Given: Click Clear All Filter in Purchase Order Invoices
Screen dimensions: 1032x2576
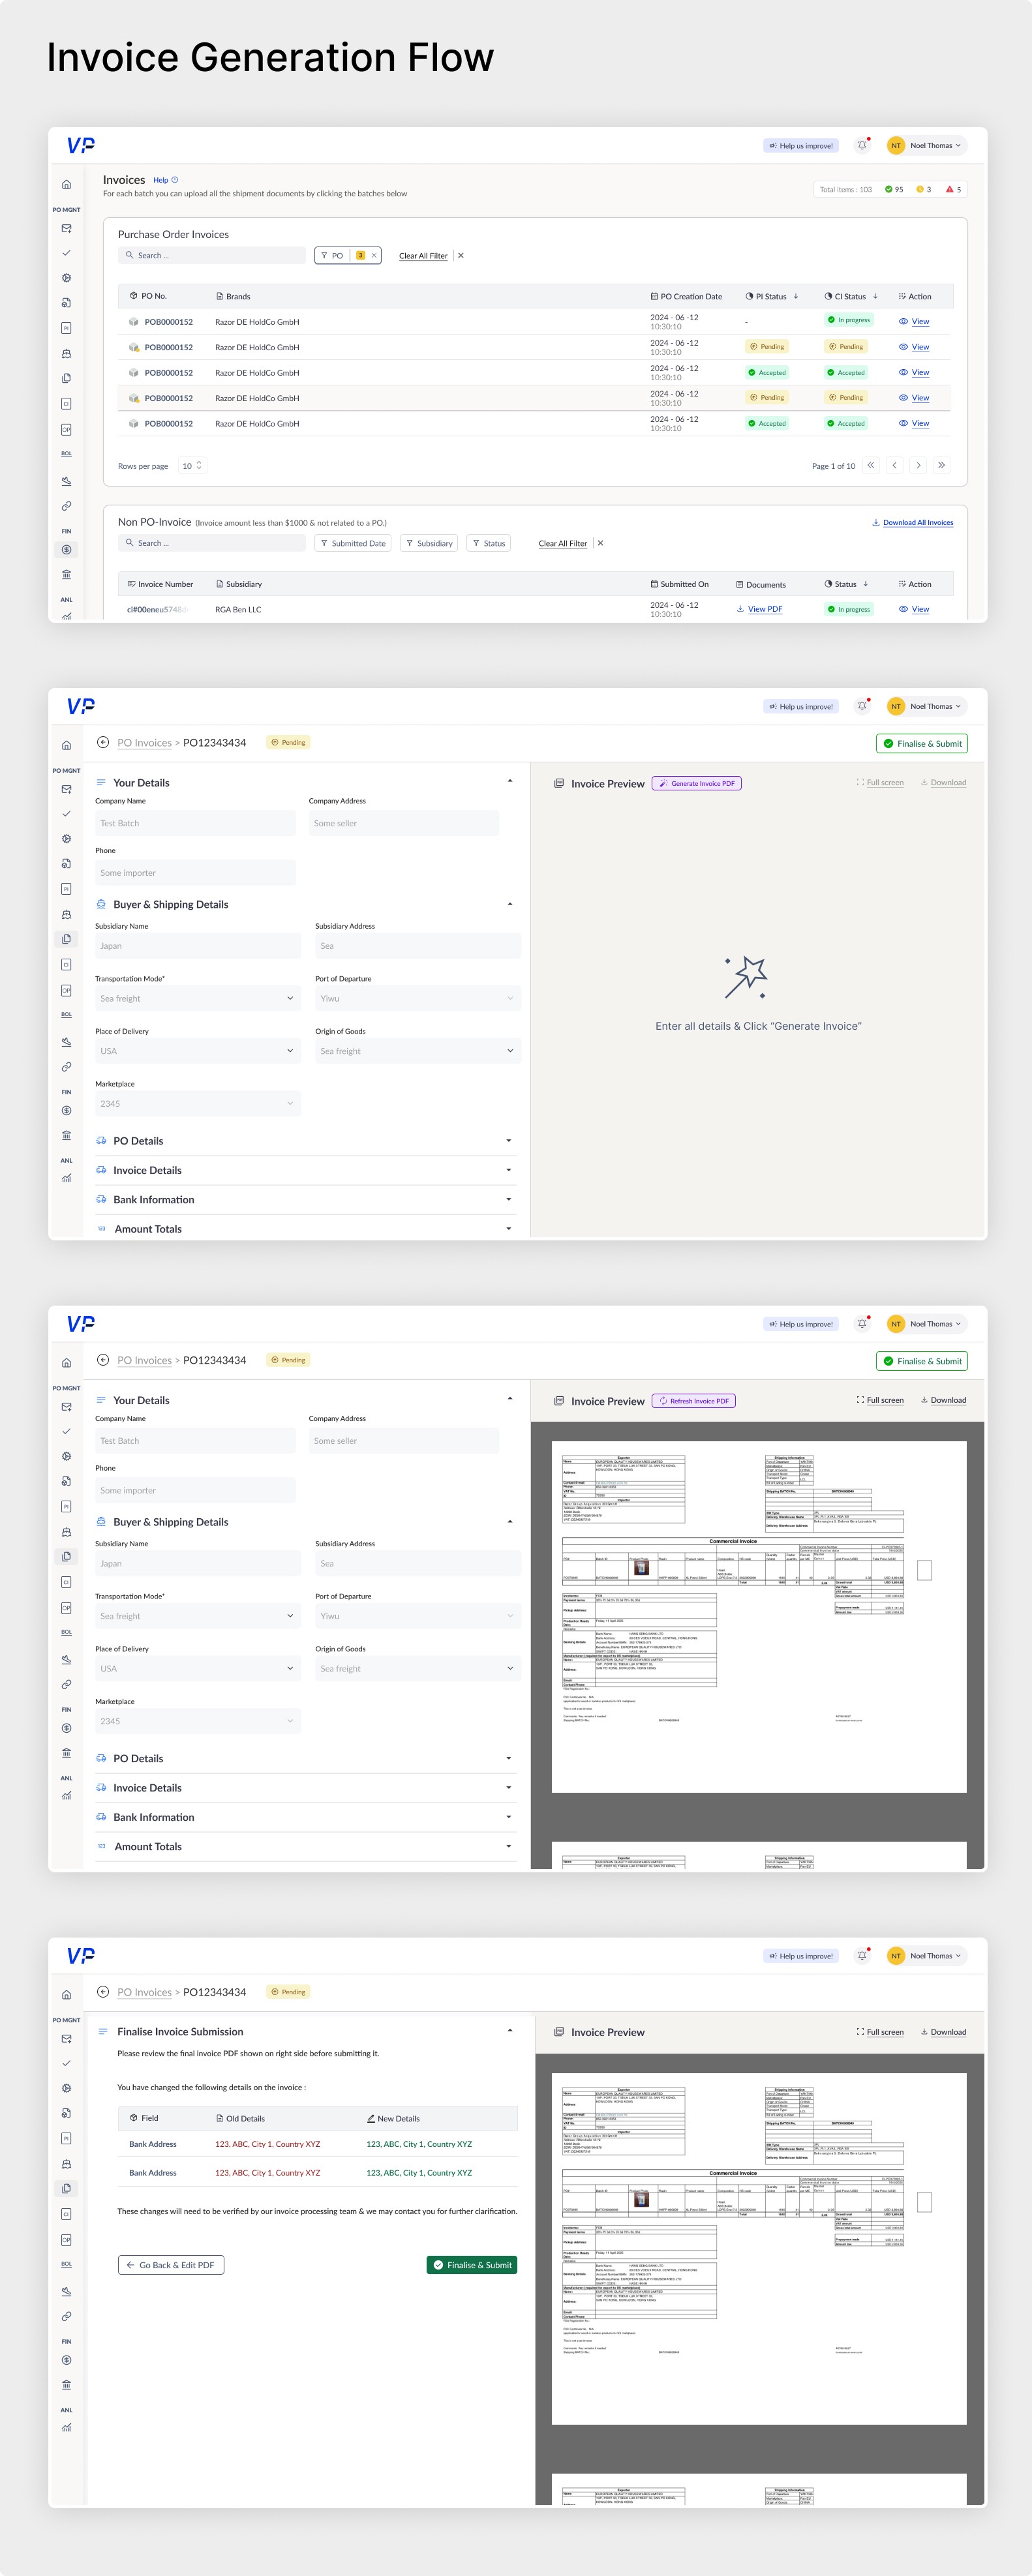Looking at the screenshot, I should 423,256.
